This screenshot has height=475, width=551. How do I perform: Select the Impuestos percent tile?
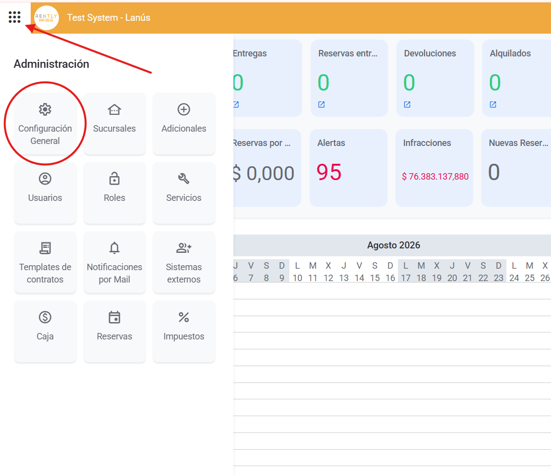click(184, 331)
